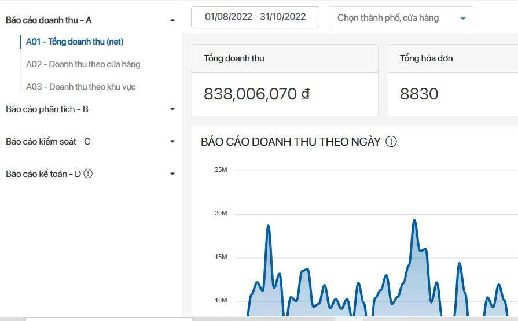This screenshot has height=321, width=518.
Task: Click the Tổng doanh thu summary card
Action: pos(285,80)
